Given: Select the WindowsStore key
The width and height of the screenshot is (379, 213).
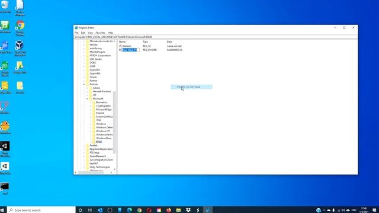Looking at the screenshot, I should click(104, 138).
